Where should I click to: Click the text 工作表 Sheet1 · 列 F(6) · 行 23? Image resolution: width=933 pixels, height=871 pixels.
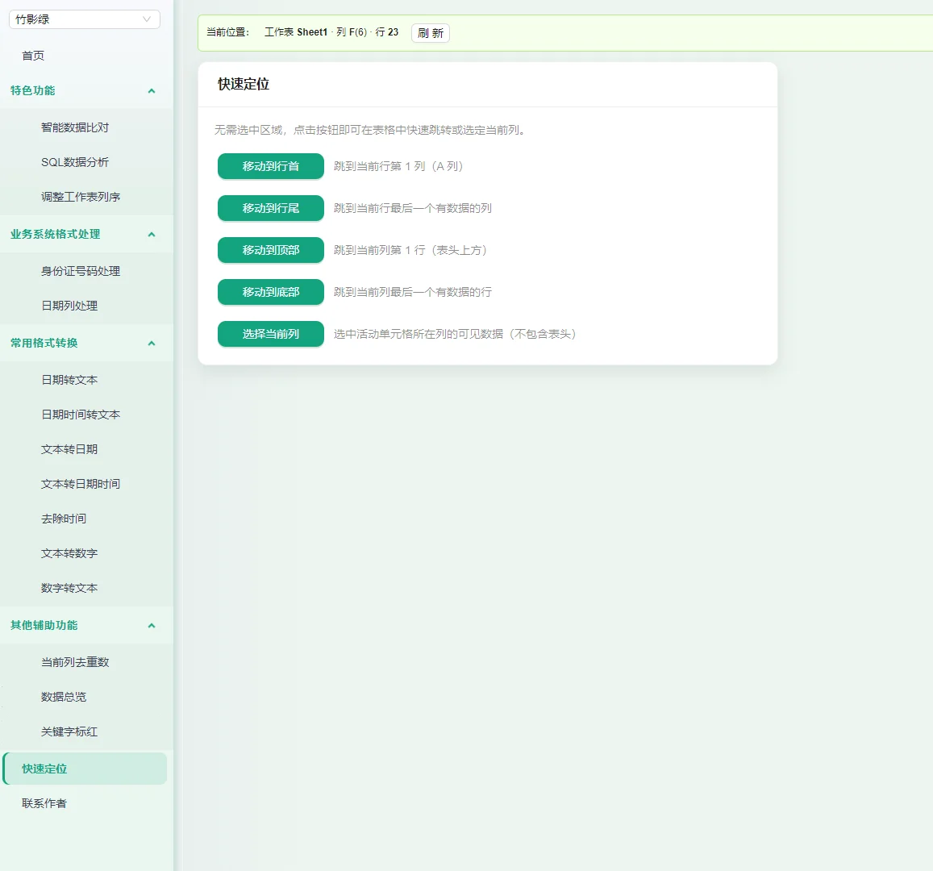coord(331,32)
